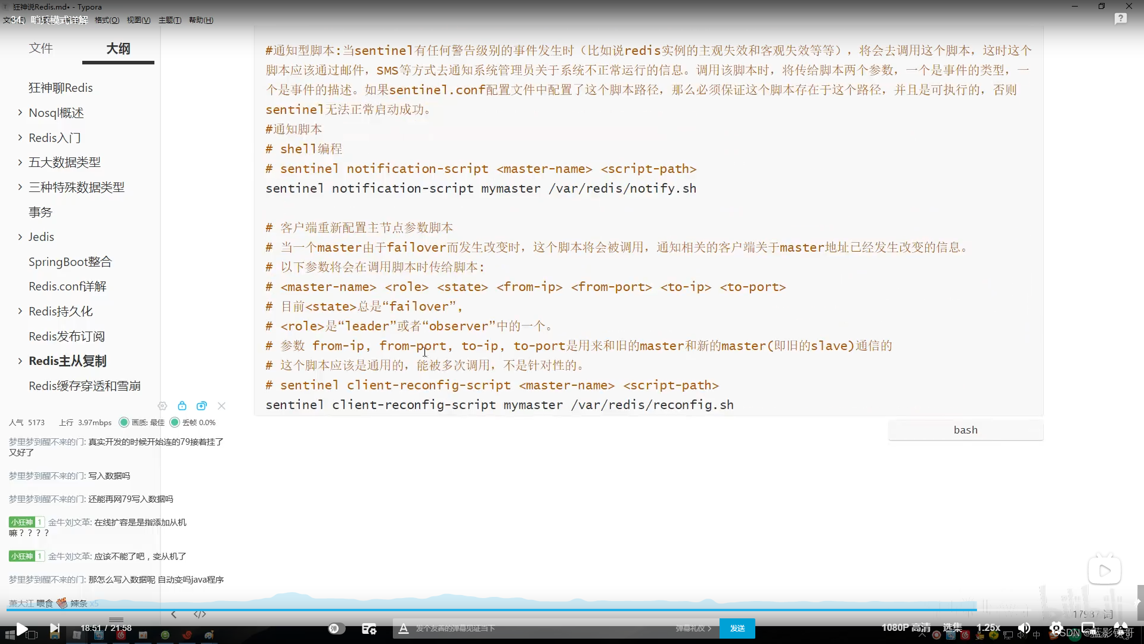Screen dimensions: 1144x644
Task: Open the live panel settings gear icon
Action: pos(162,406)
